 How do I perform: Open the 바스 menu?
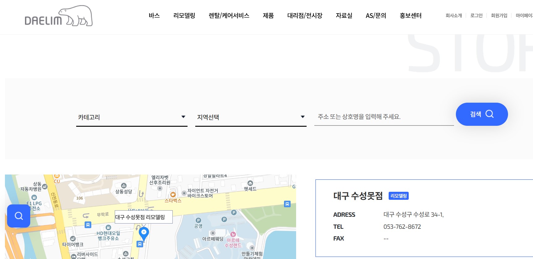point(154,15)
